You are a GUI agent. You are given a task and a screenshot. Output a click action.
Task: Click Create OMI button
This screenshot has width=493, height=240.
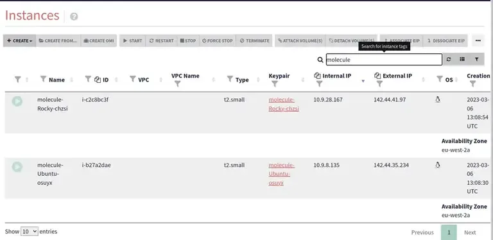coord(99,41)
